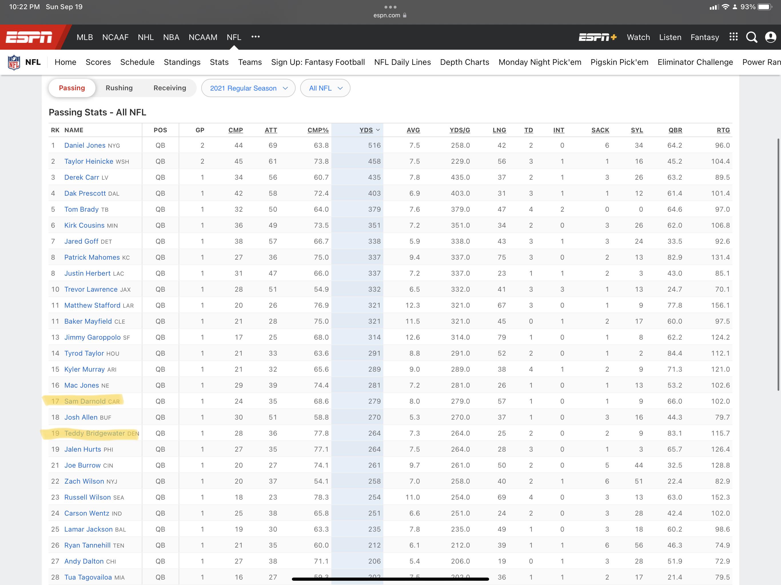Open Teddy Bridgewater player page
The image size is (781, 585).
95,433
